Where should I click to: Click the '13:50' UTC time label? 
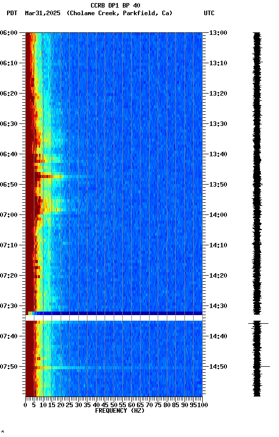pyautogui.click(x=218, y=185)
